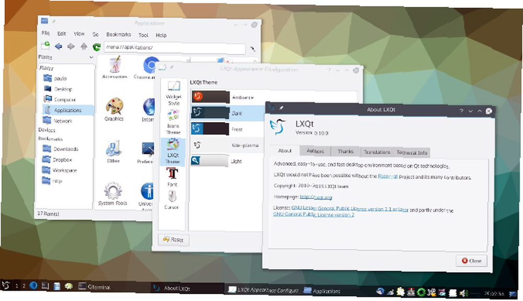Switch to the Translations tab
The image size is (523, 301).
pyautogui.click(x=377, y=152)
